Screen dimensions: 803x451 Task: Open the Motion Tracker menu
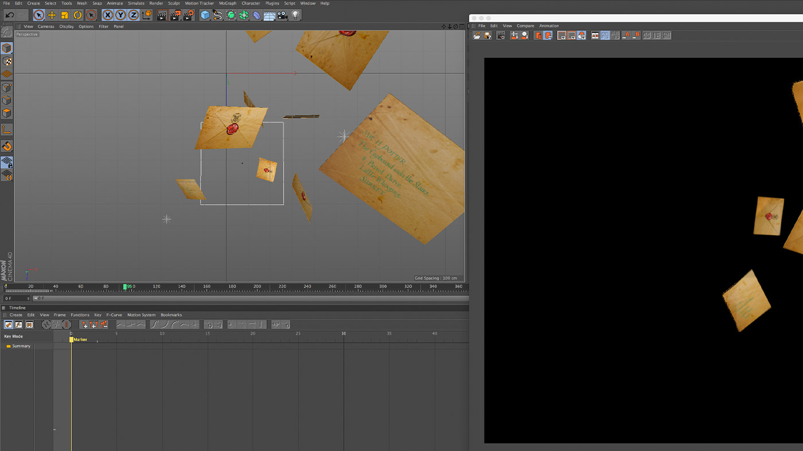pyautogui.click(x=199, y=3)
